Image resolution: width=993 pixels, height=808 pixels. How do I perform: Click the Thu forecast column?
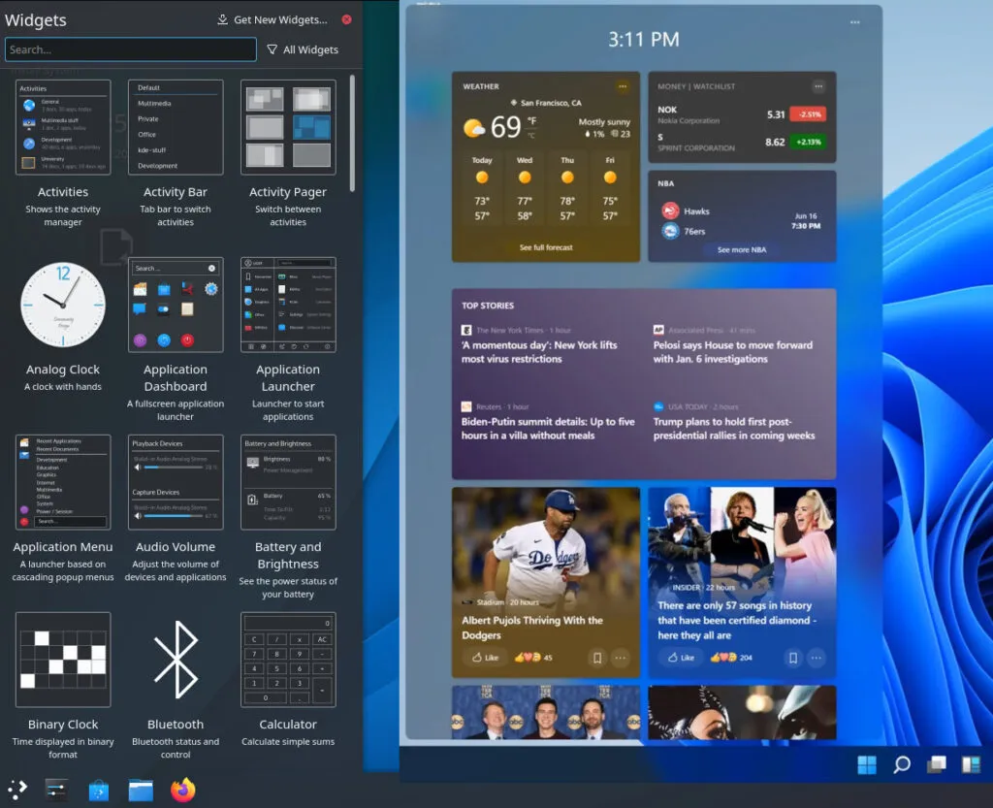(567, 188)
